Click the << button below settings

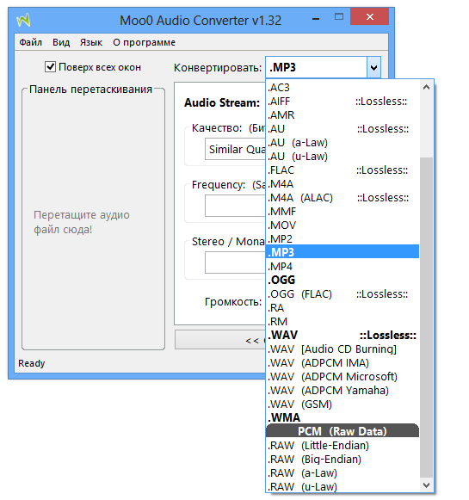tap(220, 340)
